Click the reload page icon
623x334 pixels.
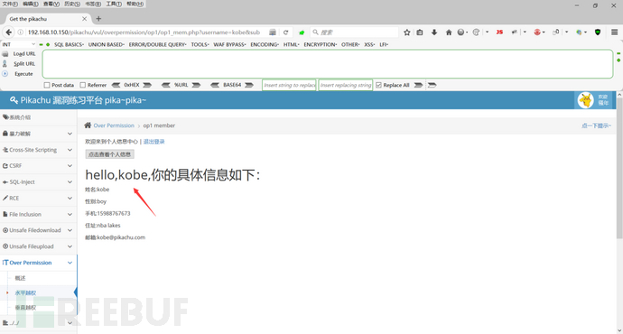click(x=285, y=32)
